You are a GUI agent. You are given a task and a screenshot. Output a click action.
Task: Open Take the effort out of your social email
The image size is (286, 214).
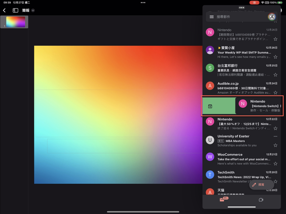pyautogui.click(x=244, y=159)
